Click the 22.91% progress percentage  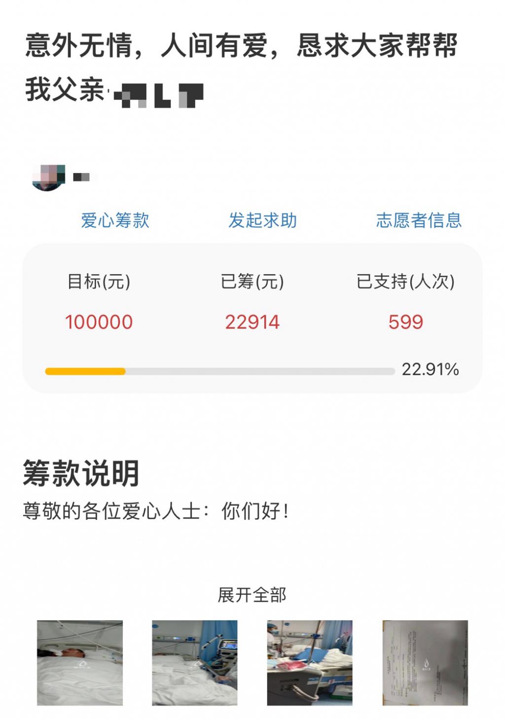click(x=430, y=369)
